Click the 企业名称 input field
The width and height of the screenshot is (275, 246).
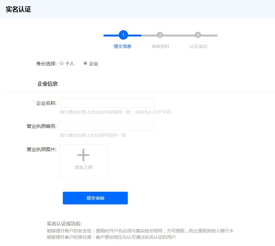(x=107, y=103)
